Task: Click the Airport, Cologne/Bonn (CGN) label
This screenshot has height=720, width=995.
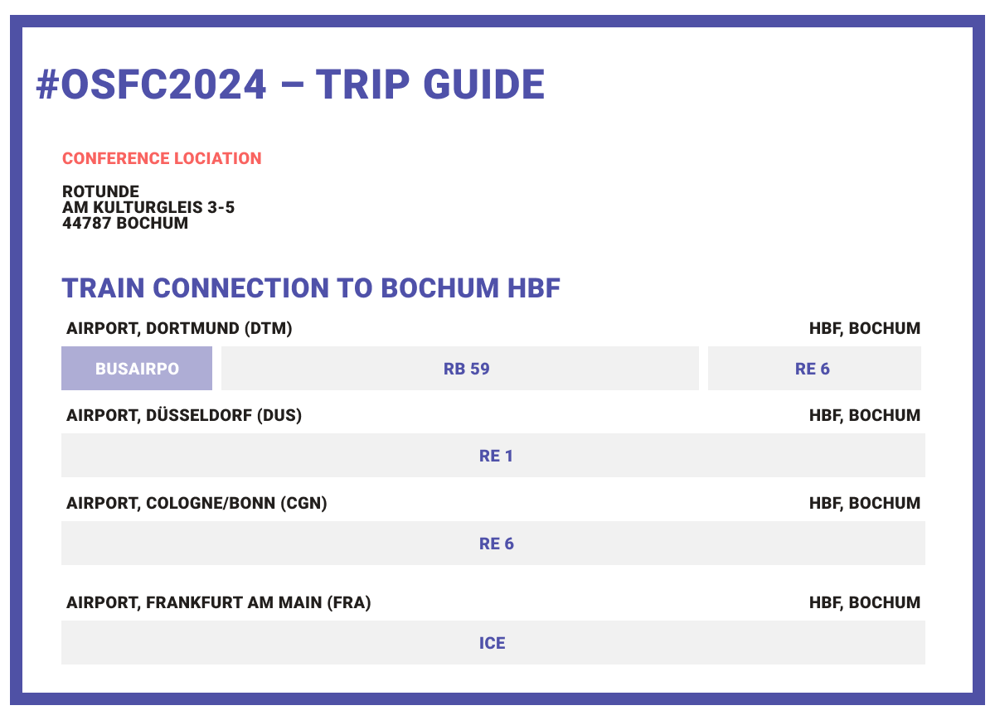Action: click(197, 503)
